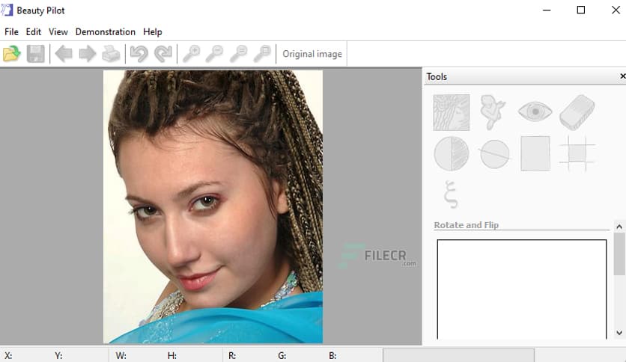Select the curly squiggle tool
626x362 pixels.
click(x=451, y=194)
